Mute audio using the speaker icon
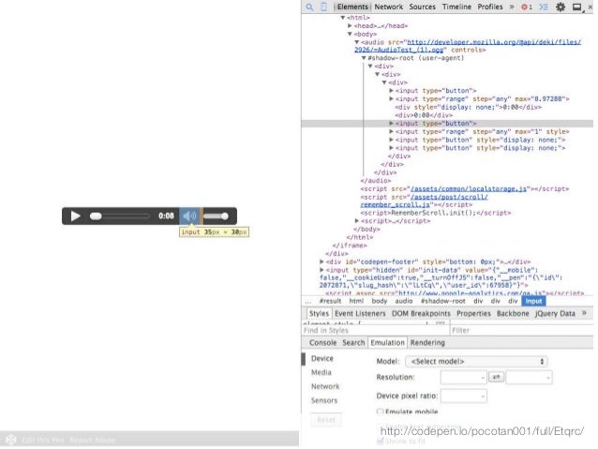This screenshot has width=598, height=449. tap(189, 216)
